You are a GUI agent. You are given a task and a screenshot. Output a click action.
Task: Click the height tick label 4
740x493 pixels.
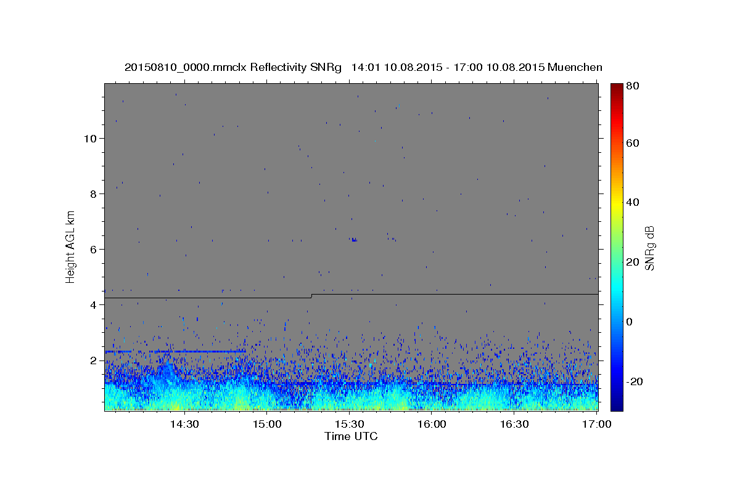click(x=94, y=304)
